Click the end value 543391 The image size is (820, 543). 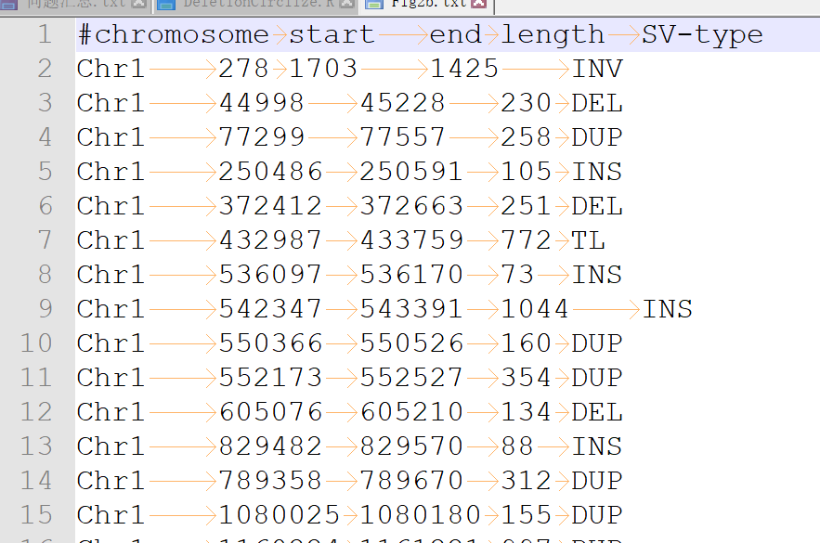[x=411, y=309]
